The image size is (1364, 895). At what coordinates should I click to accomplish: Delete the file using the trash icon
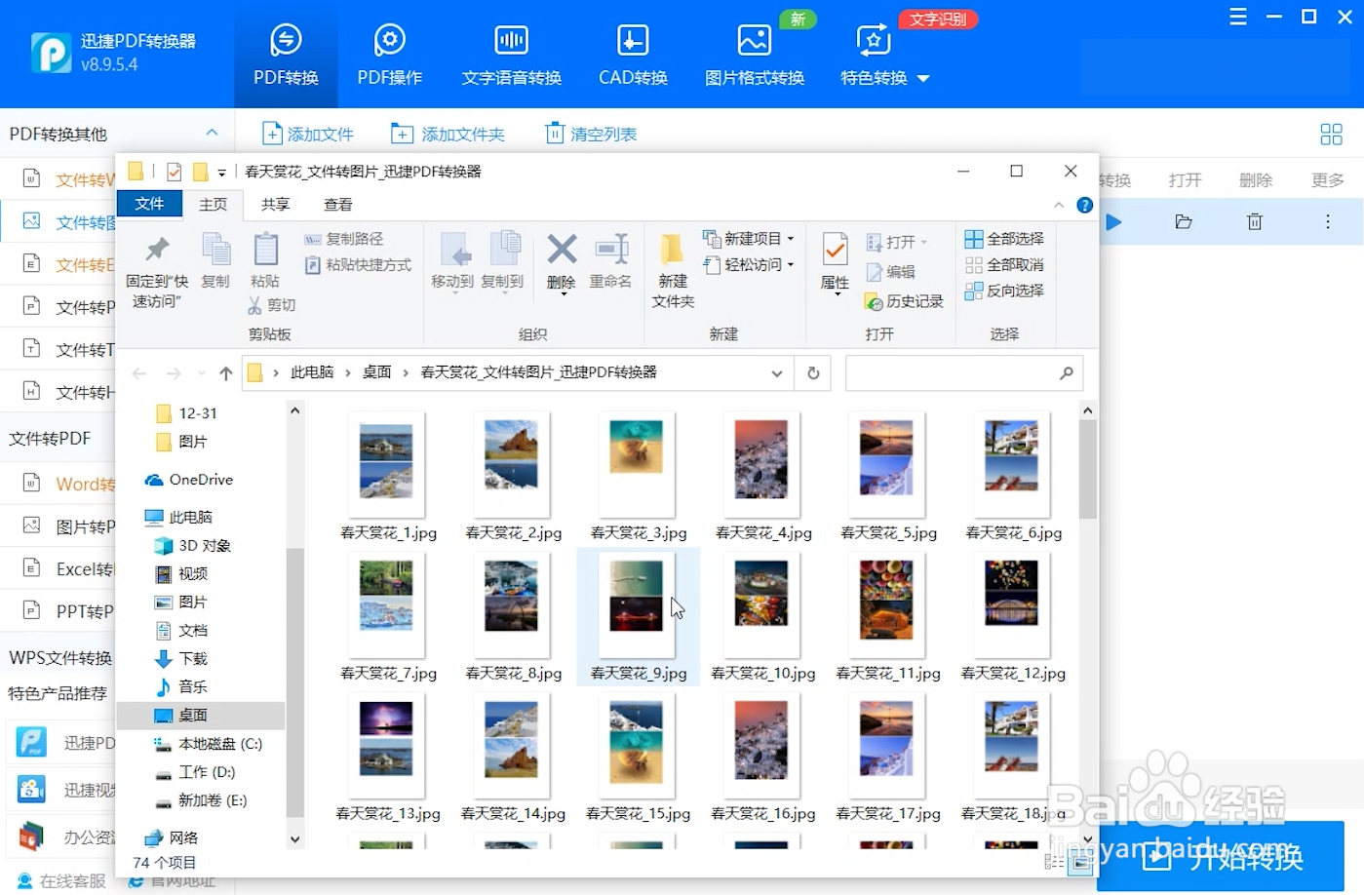click(x=1254, y=222)
